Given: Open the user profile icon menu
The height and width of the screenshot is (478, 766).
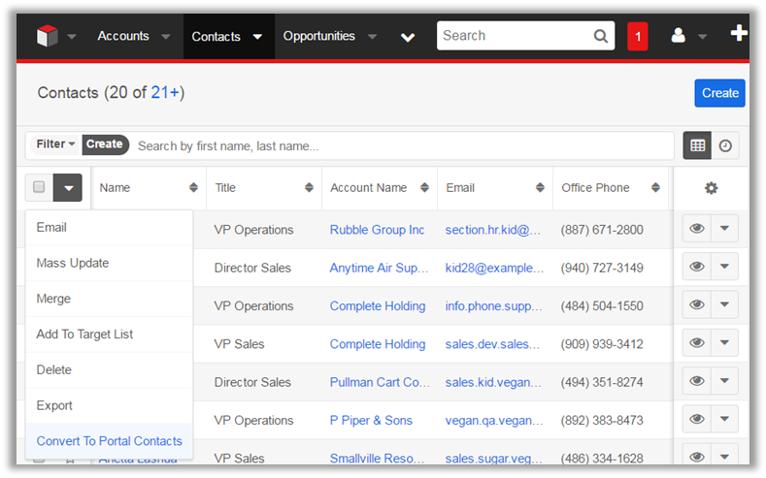Looking at the screenshot, I should click(679, 36).
